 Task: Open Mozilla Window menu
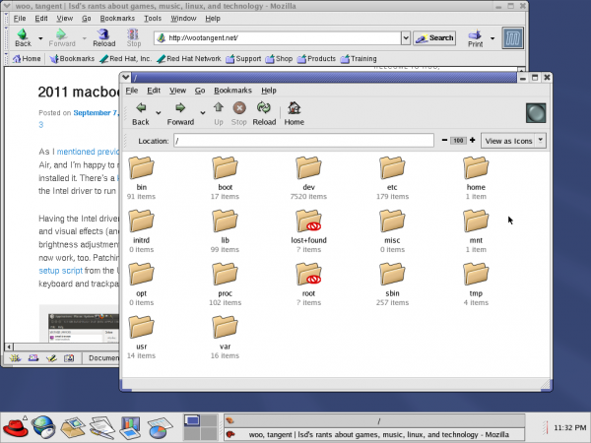point(183,19)
